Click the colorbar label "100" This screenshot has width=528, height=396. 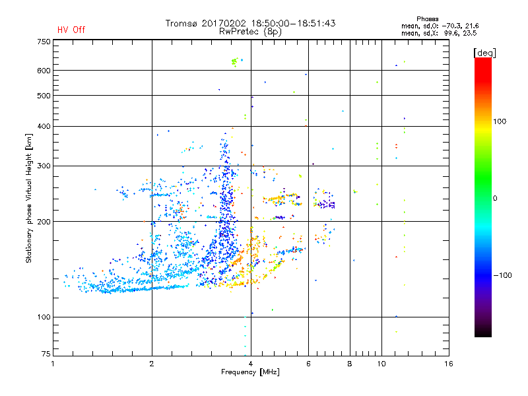click(x=500, y=121)
